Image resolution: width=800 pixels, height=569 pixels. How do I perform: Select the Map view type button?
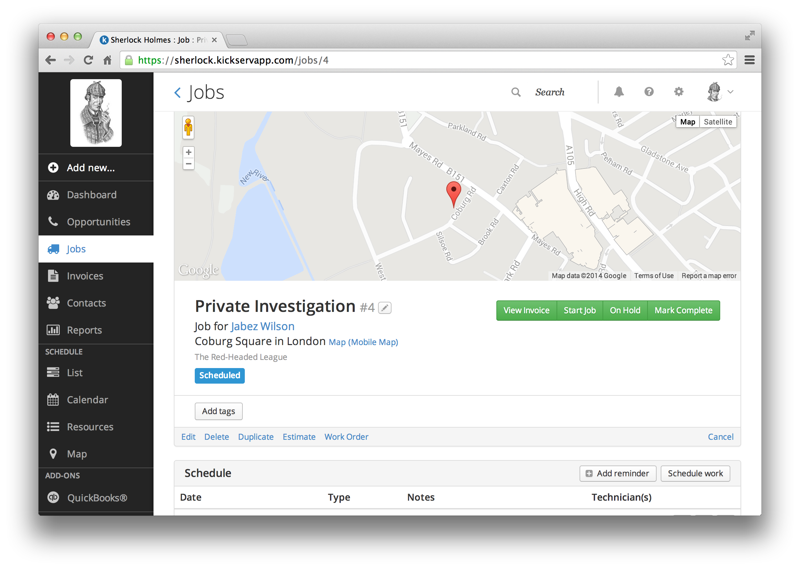pos(687,122)
